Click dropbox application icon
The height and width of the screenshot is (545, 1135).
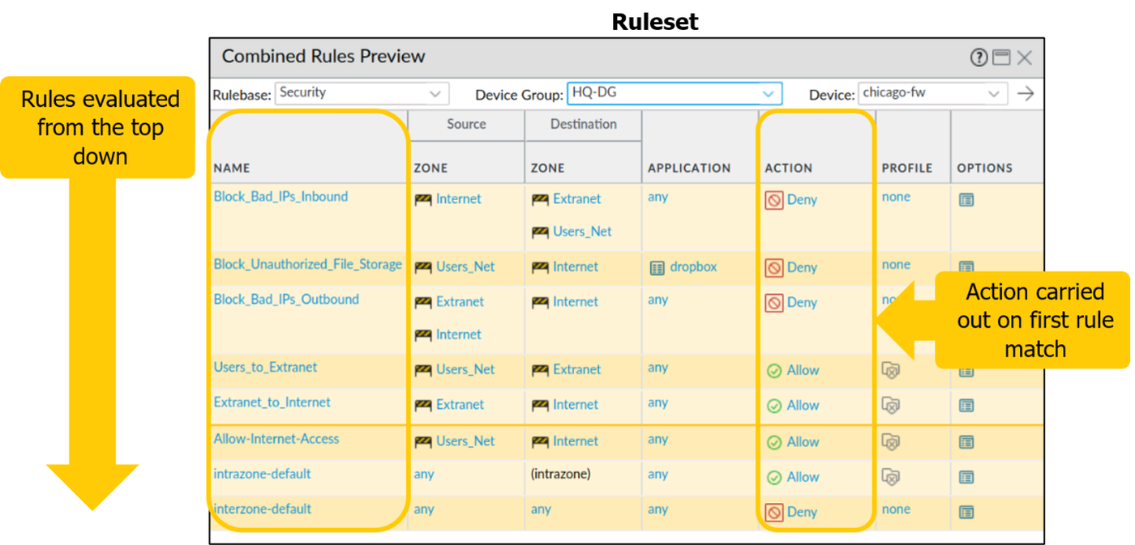click(657, 267)
